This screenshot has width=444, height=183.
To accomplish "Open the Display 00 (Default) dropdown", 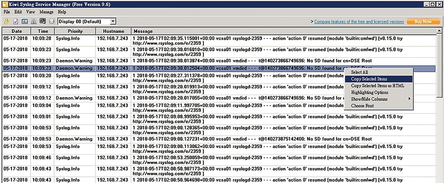I will [x=113, y=21].
